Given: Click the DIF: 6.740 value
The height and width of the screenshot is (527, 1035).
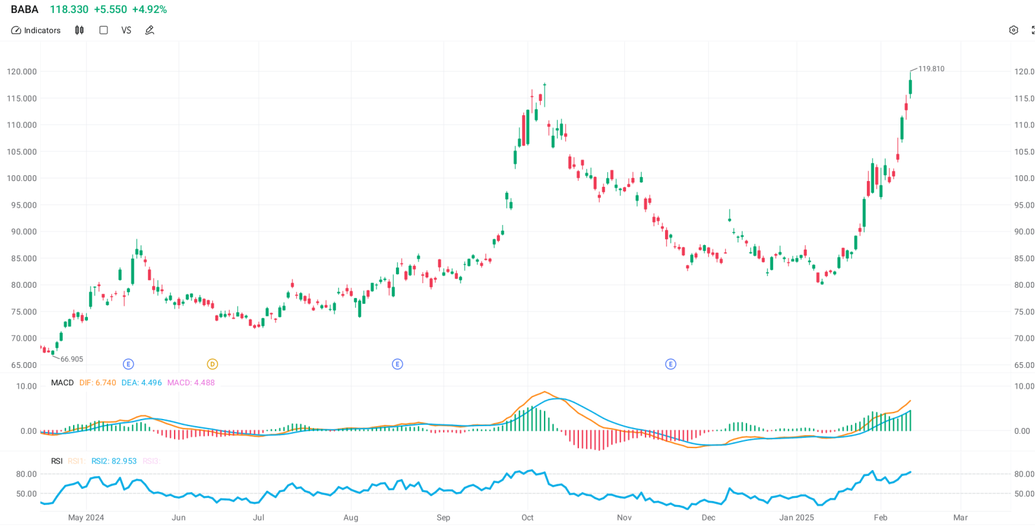Looking at the screenshot, I should (x=98, y=383).
